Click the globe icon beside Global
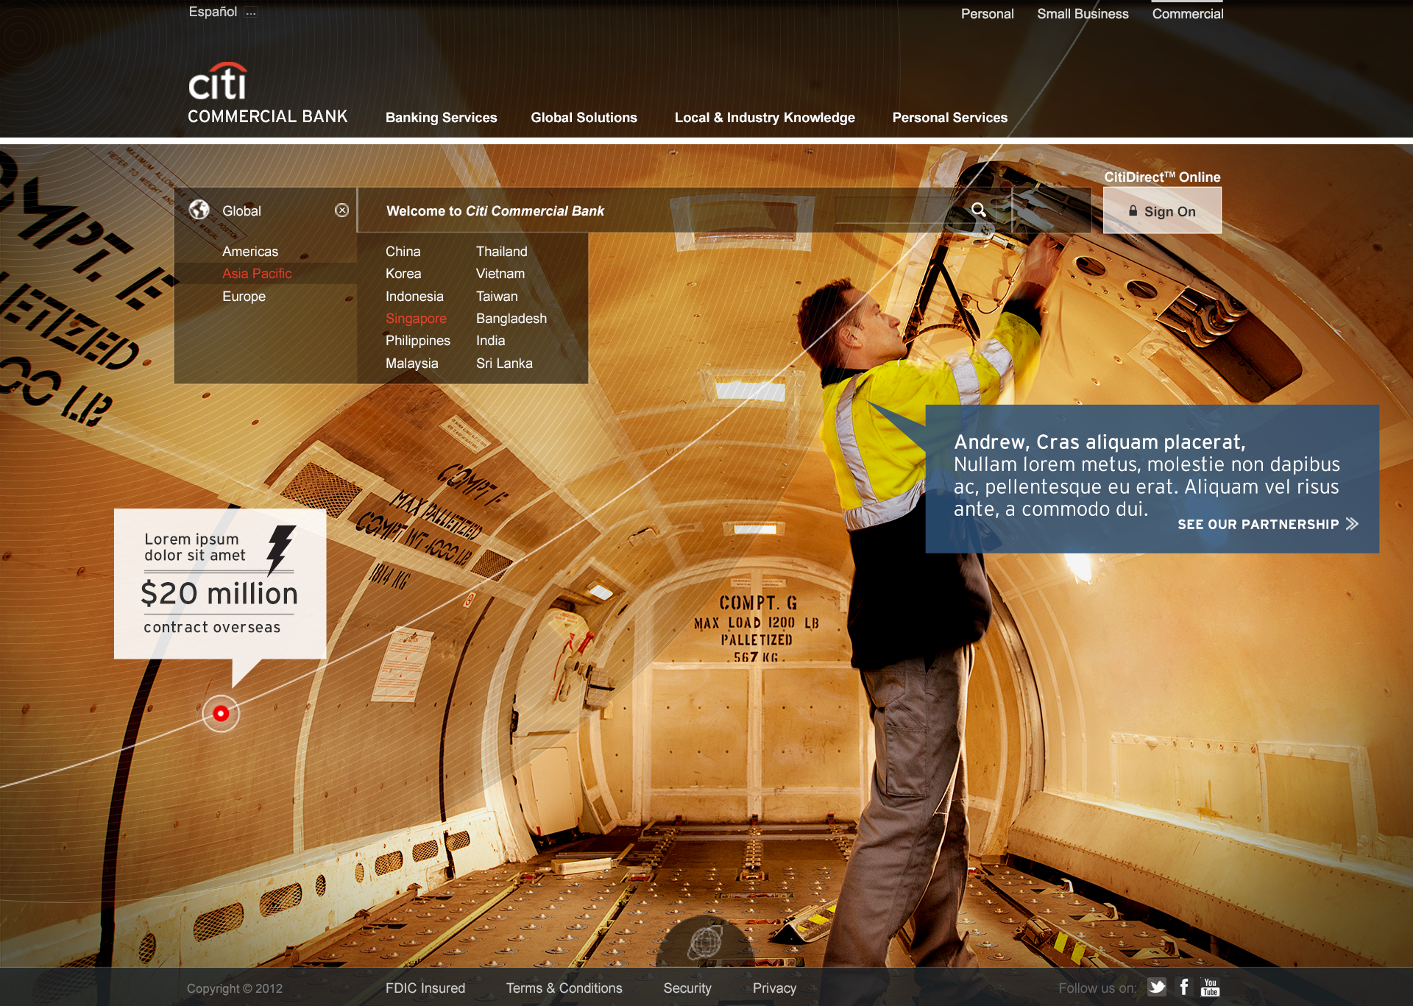The width and height of the screenshot is (1413, 1006). pos(199,210)
